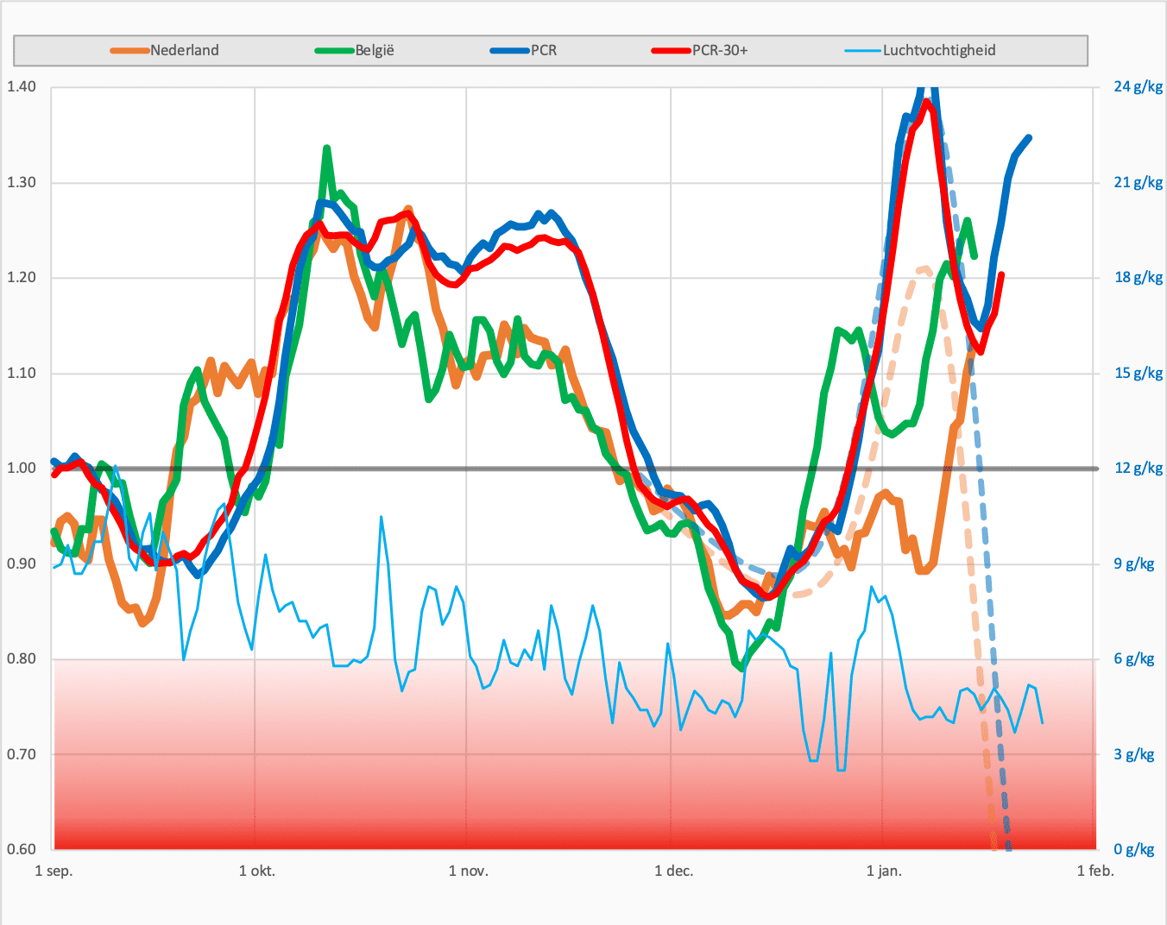Click the 24 g/kg right axis label
Screen dimensions: 1167x925
coord(1139,86)
